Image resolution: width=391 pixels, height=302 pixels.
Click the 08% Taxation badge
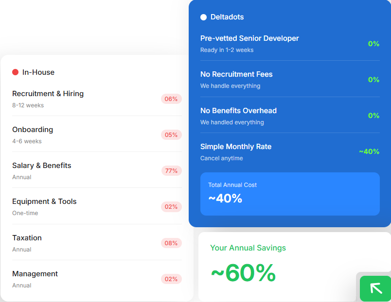tap(171, 243)
